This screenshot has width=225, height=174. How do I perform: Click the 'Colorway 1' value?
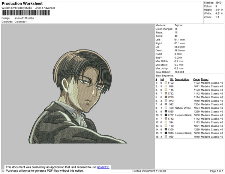(x=21, y=22)
